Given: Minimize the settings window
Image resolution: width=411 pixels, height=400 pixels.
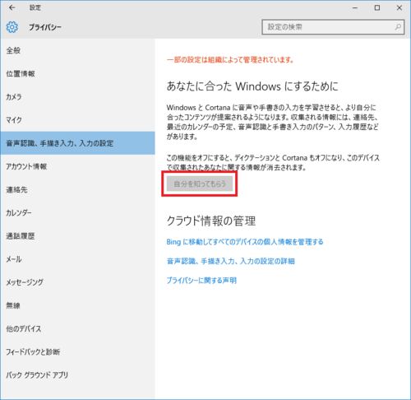Looking at the screenshot, I should (x=355, y=8).
